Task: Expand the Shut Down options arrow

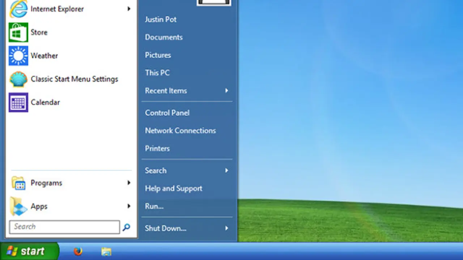Action: [x=227, y=228]
